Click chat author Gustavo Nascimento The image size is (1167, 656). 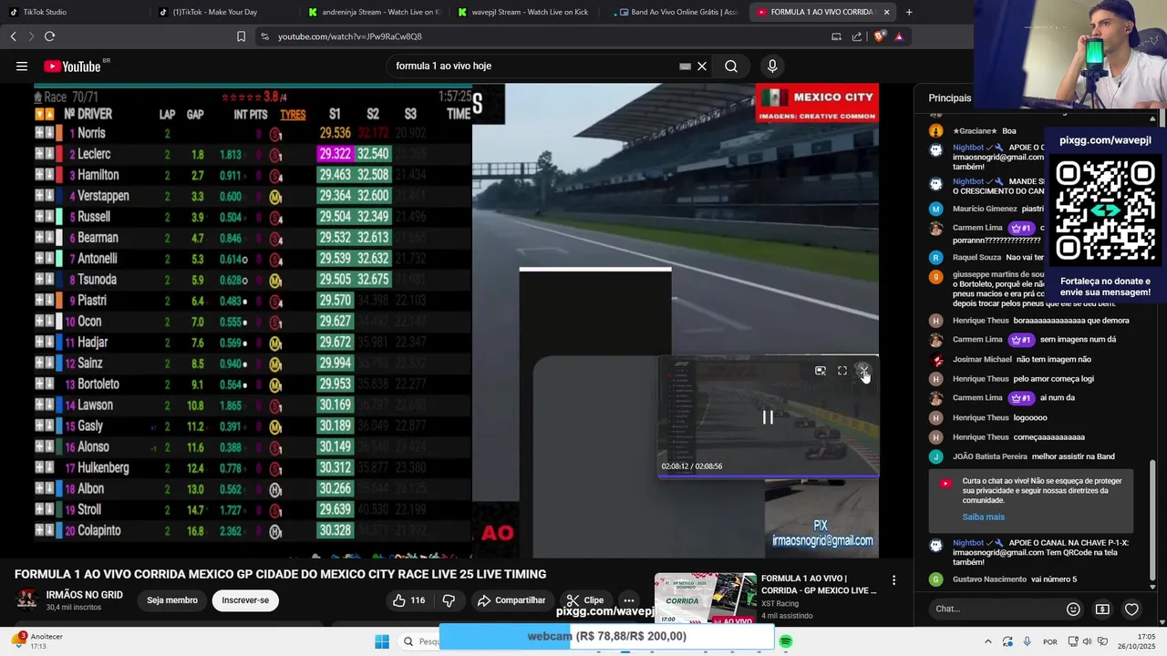click(x=989, y=579)
